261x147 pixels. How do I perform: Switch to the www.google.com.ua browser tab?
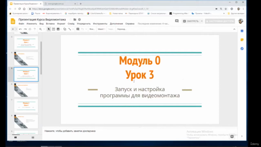pyautogui.click(x=60, y=4)
